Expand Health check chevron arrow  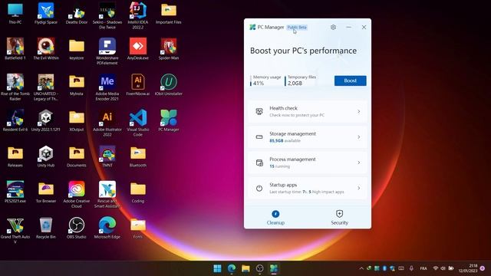(x=359, y=112)
